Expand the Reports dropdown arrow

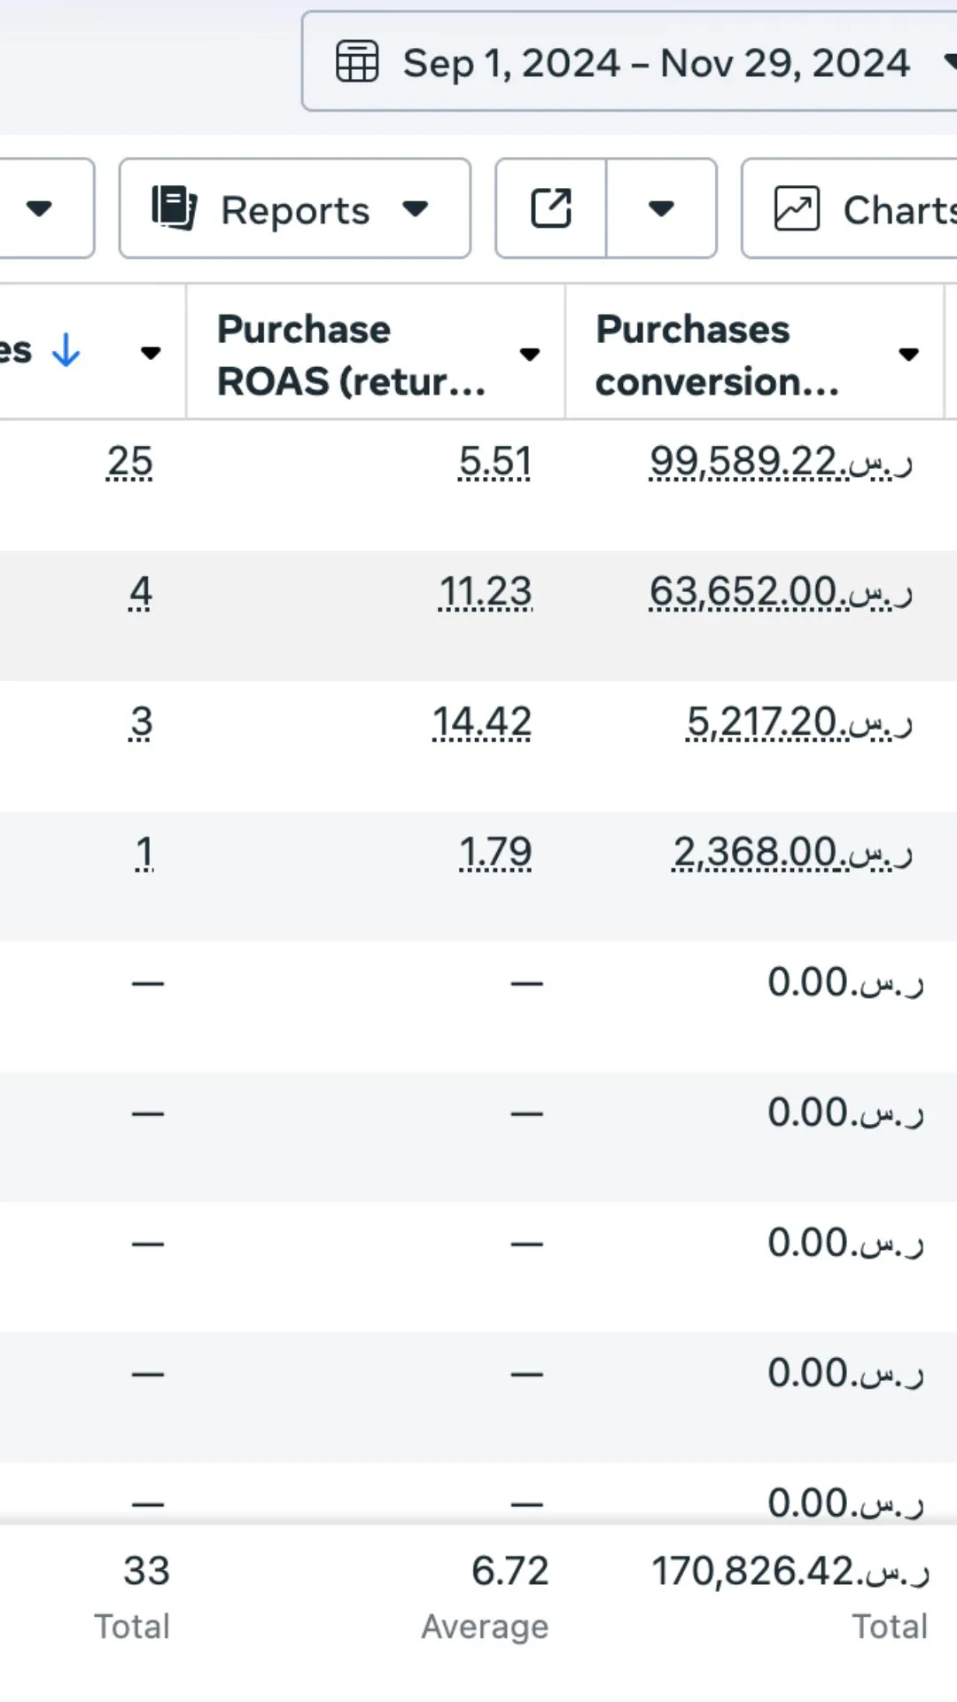pos(416,209)
